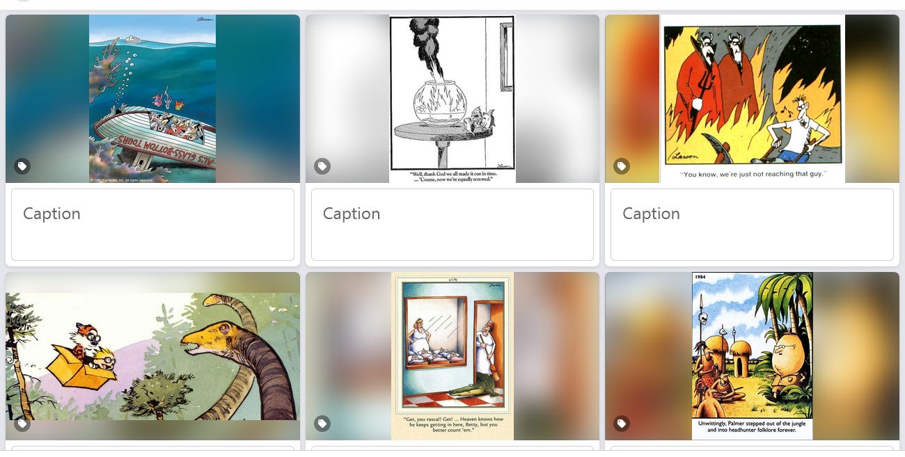Click the tag icon on the devils comic
This screenshot has height=457, width=905.
pos(622,166)
